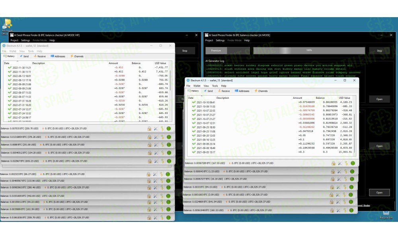Viewport: 398px width, 239px height.
Task: Click the Stop button in the right AI MODE window
Action: pyautogui.click(x=379, y=51)
